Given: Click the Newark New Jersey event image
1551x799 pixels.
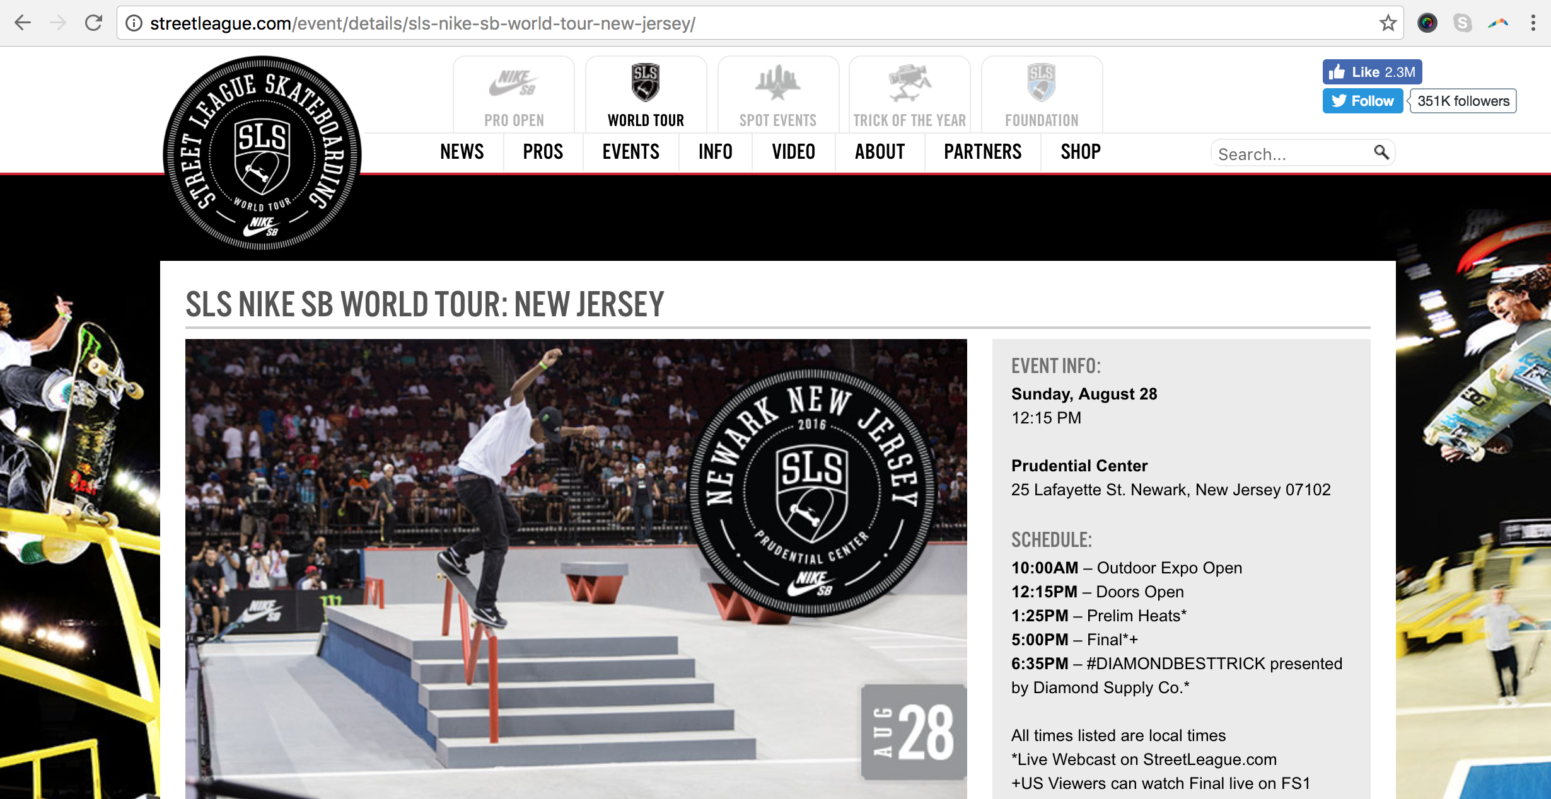Looking at the screenshot, I should click(x=576, y=569).
